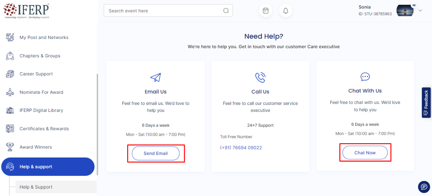Focus the Search event here field

click(x=163, y=11)
